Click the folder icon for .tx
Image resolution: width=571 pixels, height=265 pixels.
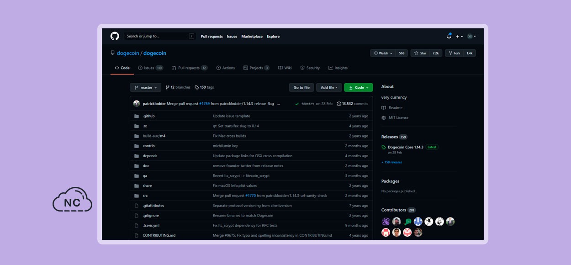136,126
